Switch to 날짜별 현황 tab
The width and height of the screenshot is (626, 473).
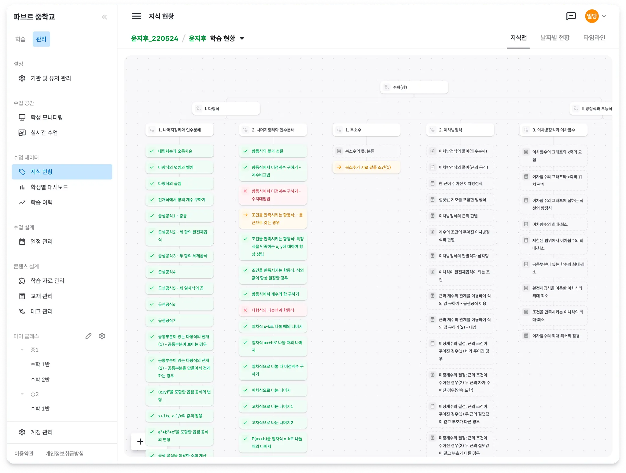(555, 38)
